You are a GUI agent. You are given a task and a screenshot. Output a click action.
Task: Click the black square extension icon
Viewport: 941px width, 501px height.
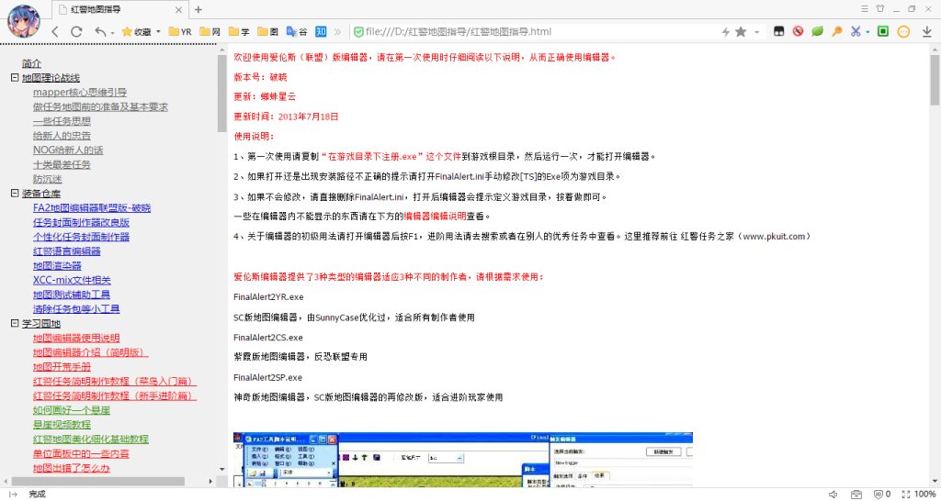pos(779,31)
